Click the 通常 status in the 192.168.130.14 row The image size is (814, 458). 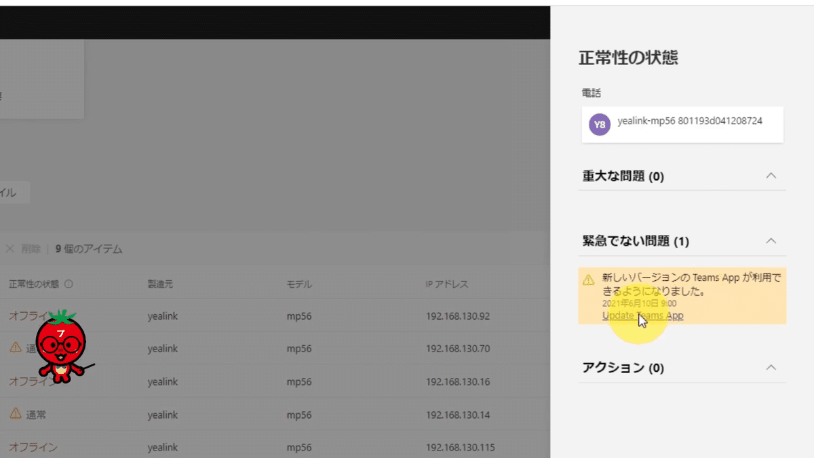[x=36, y=414]
